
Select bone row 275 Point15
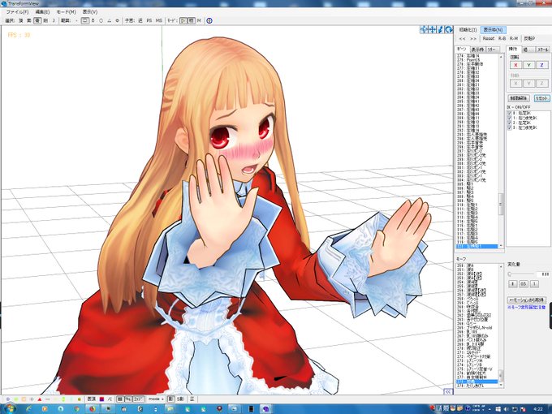point(477,60)
